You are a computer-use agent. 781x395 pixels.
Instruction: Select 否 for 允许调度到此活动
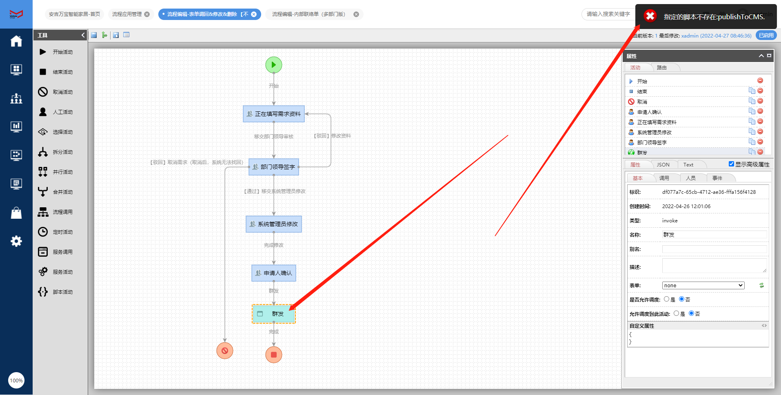click(691, 313)
